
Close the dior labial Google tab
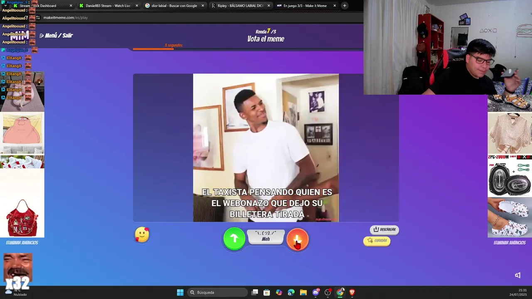click(x=203, y=6)
